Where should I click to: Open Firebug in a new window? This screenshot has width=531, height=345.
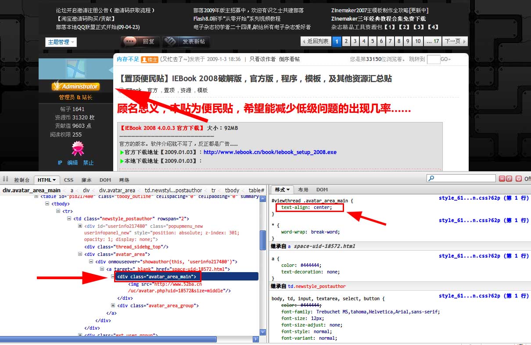[x=509, y=179]
